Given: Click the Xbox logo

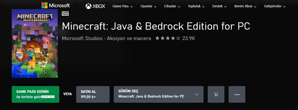Looking at the screenshot, I should coord(95,6).
